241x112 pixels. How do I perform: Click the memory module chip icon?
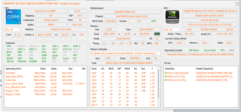[x=157, y=34]
